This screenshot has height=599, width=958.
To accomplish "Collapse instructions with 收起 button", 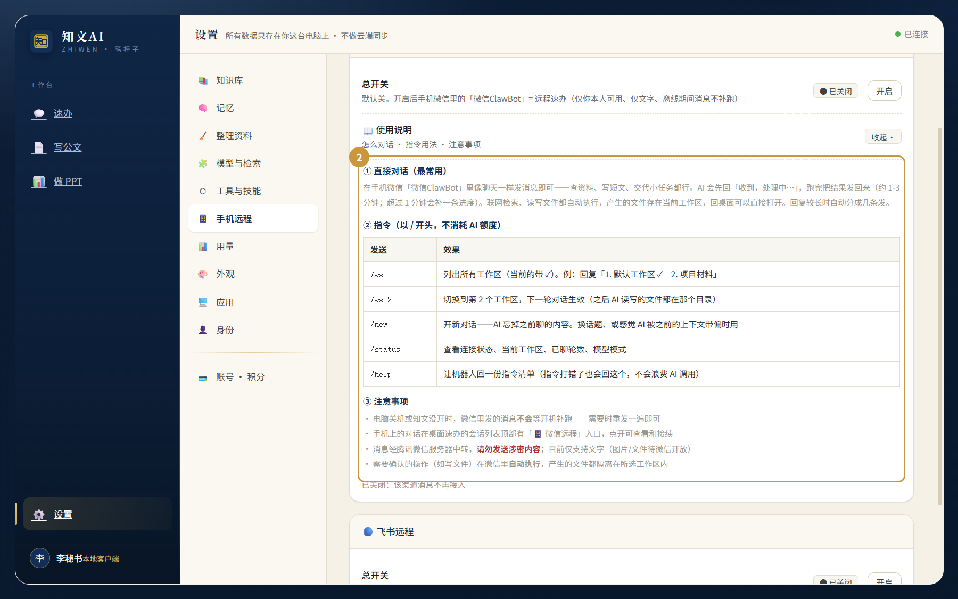I will click(882, 137).
